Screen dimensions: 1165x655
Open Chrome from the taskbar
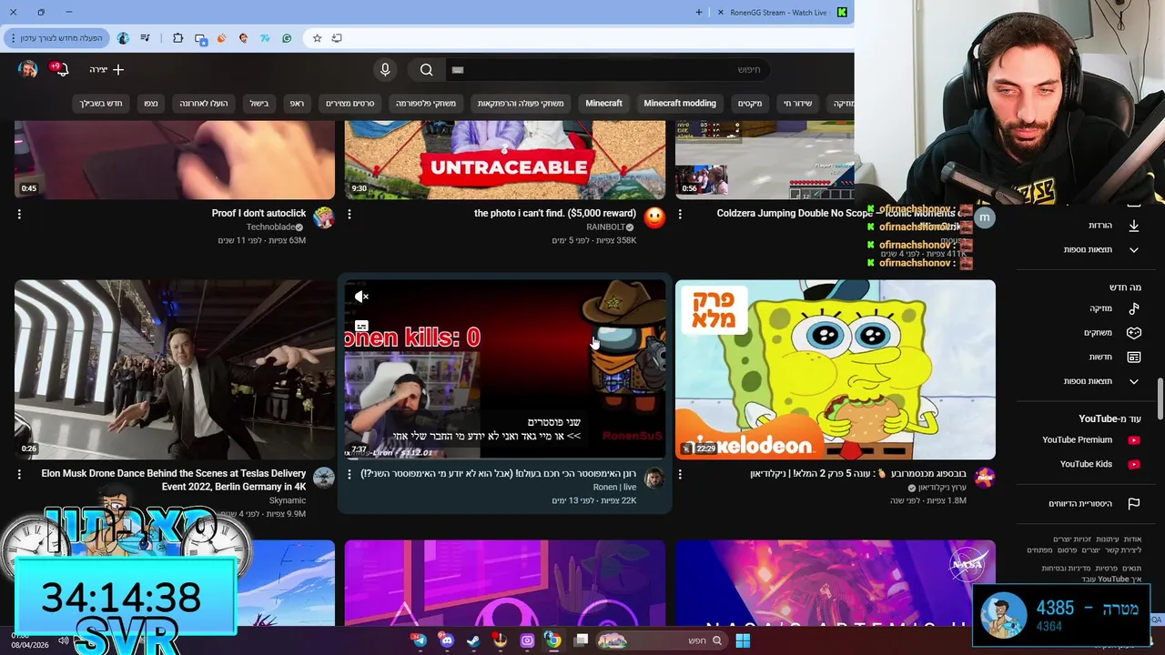pyautogui.click(x=552, y=640)
